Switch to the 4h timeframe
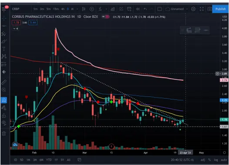This screenshot has height=165, width=229. coord(63,9)
